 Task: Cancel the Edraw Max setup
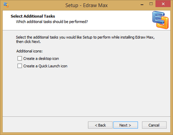[x=154, y=125]
